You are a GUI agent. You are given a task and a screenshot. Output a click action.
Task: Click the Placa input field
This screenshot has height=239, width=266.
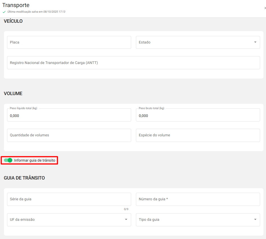tap(69, 42)
